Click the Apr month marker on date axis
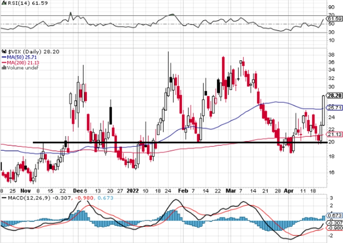 [x=289, y=191]
